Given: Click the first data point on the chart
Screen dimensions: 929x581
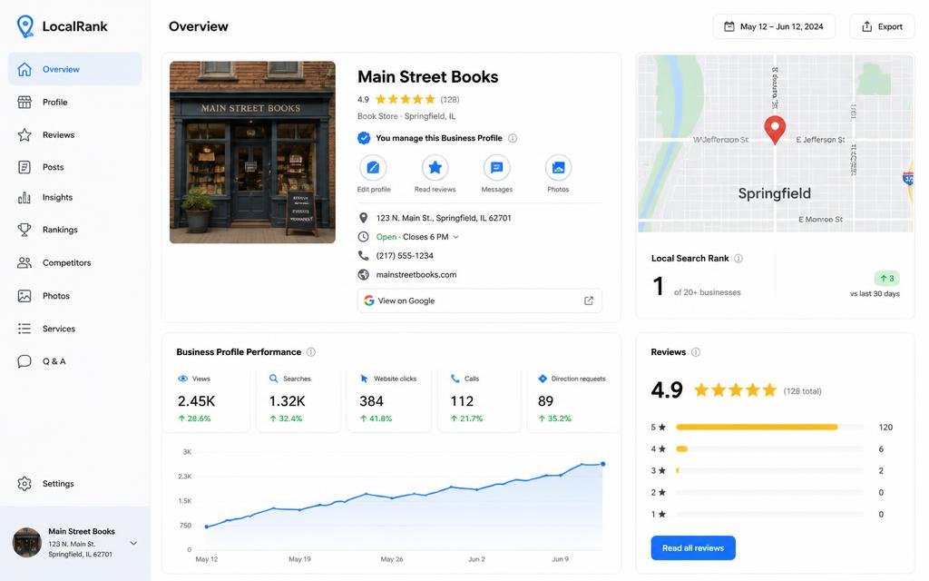Looking at the screenshot, I should 206,527.
